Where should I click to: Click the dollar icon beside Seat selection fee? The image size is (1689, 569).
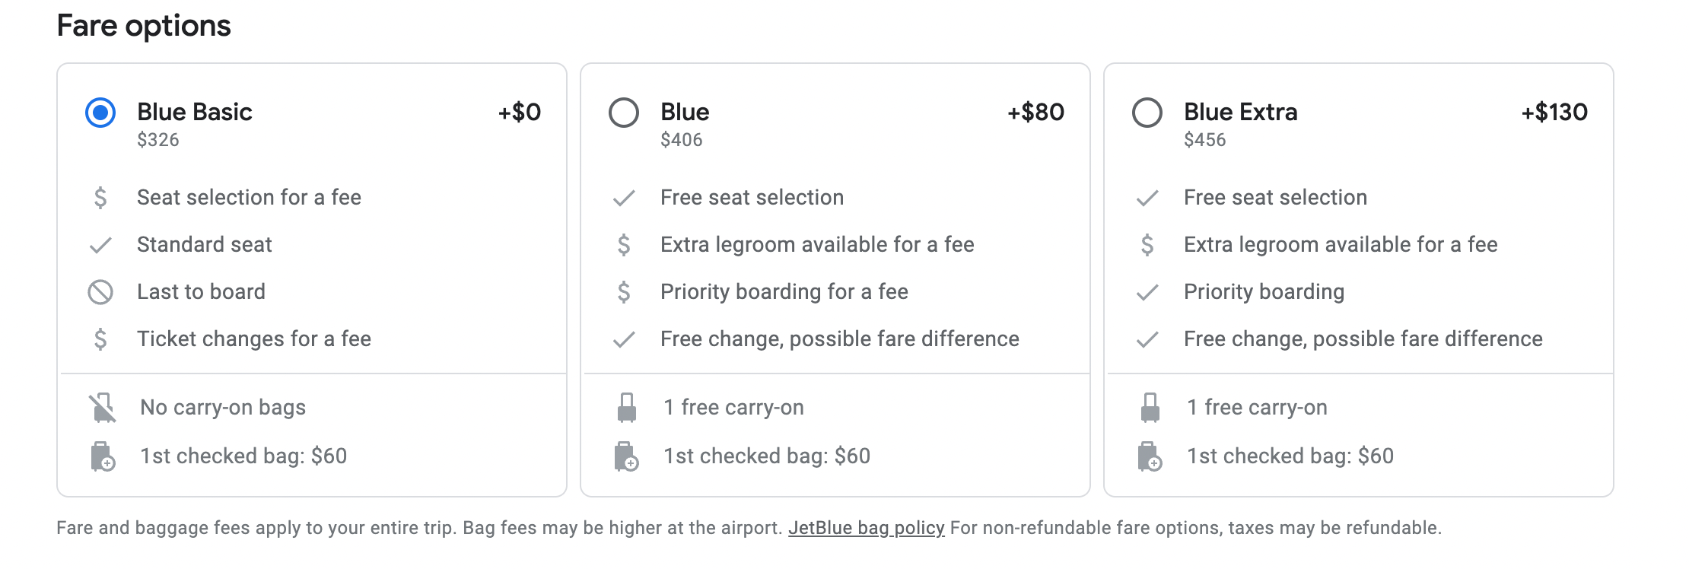[100, 198]
